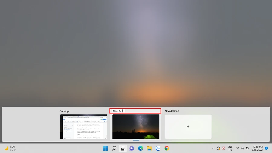This screenshot has width=272, height=153.
Task: Open notification badge in tray
Action: 267,148
